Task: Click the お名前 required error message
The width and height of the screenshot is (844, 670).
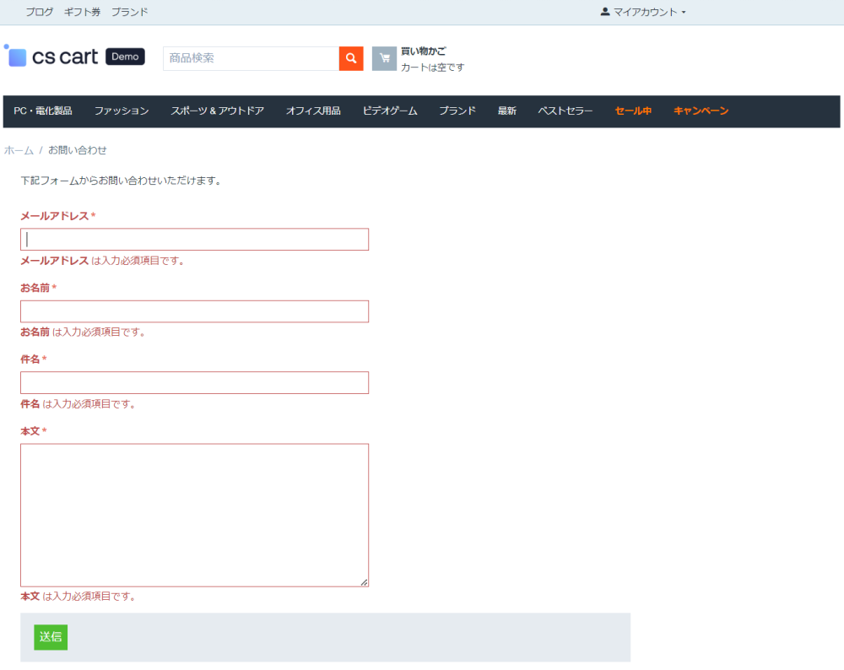Action: pos(83,332)
